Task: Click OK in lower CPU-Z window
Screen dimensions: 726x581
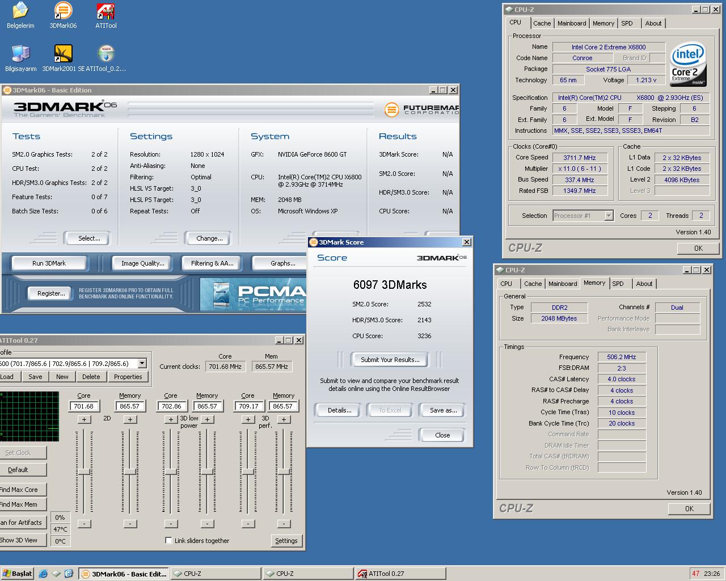Action: pyautogui.click(x=689, y=508)
